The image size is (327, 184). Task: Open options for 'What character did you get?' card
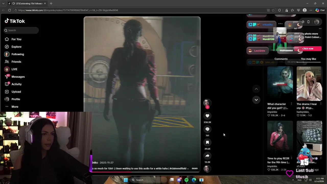pos(291,104)
